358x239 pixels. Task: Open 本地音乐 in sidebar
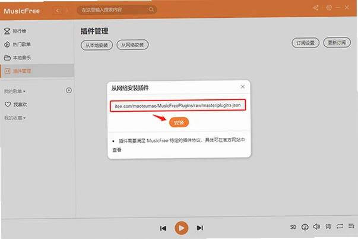tap(17, 58)
